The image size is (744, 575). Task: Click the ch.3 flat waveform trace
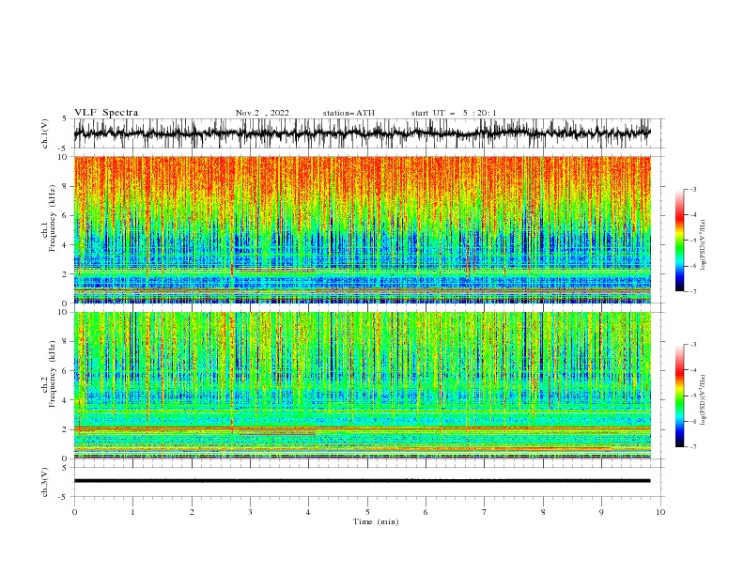coord(363,481)
